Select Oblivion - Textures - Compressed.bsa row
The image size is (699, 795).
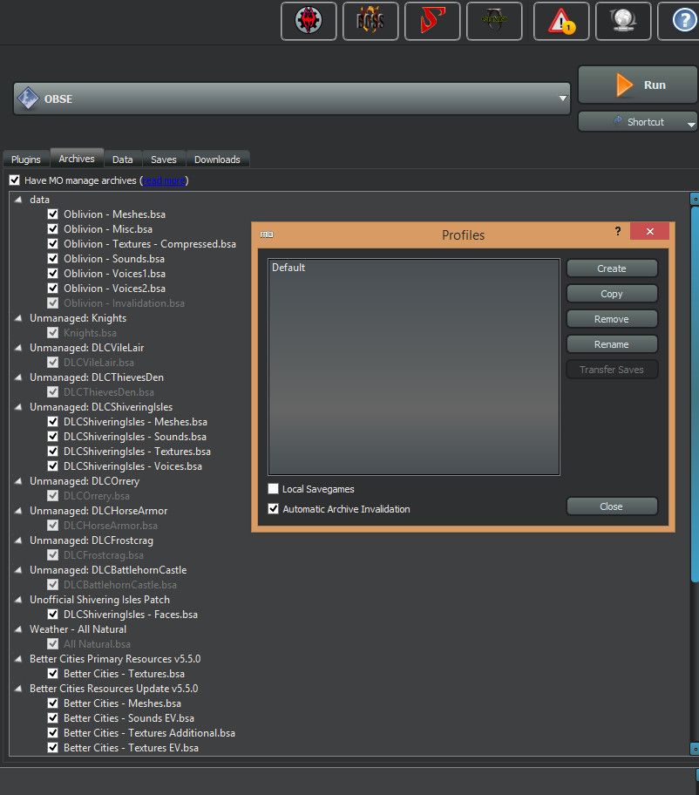[x=150, y=244]
